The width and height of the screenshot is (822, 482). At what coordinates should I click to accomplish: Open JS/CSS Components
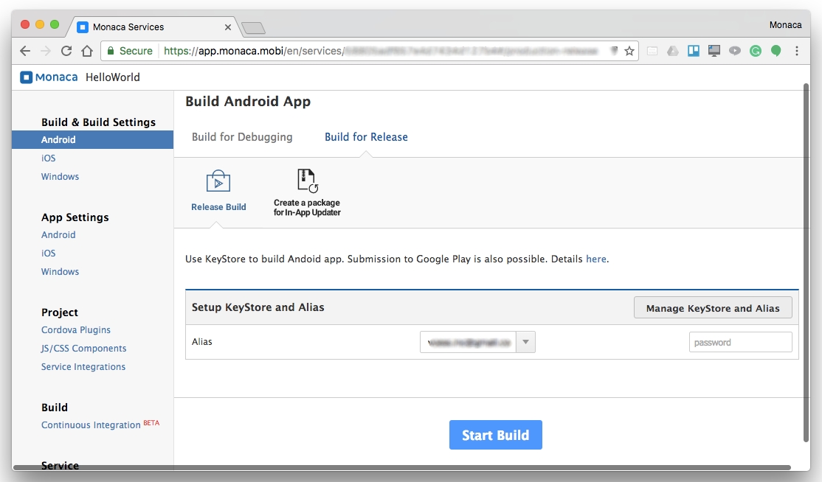click(x=84, y=349)
